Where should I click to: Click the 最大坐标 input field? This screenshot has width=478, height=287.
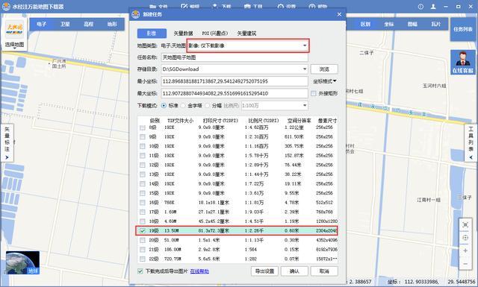[x=235, y=93]
